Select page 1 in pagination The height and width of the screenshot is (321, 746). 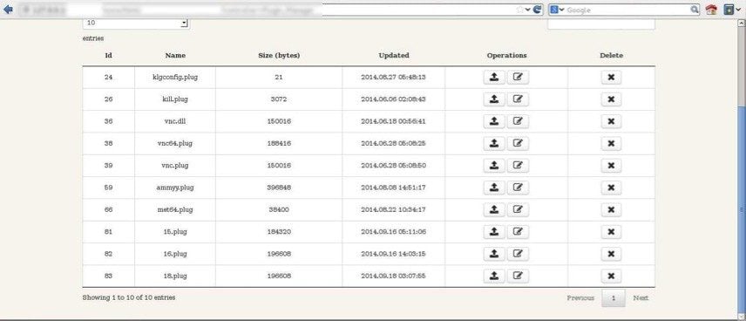(x=614, y=298)
